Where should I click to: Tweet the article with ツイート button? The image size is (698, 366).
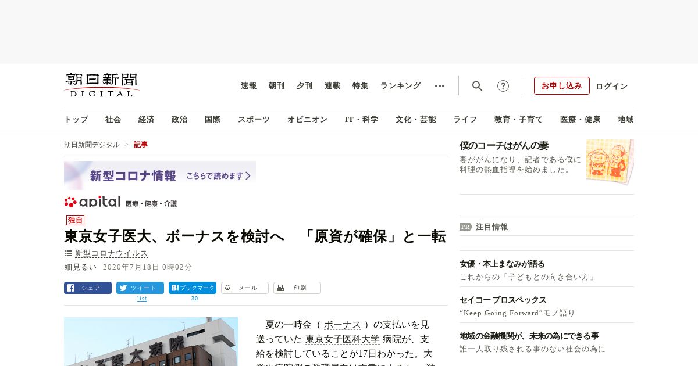pyautogui.click(x=140, y=288)
